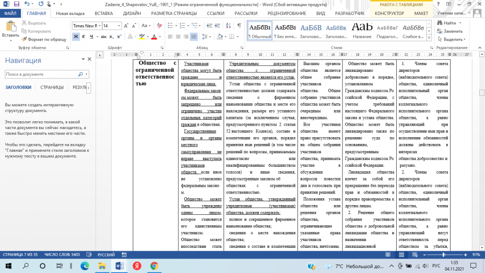The width and height of the screenshot is (485, 273).
Task: Open the Times New Roman font dropdown
Action: (98, 26)
